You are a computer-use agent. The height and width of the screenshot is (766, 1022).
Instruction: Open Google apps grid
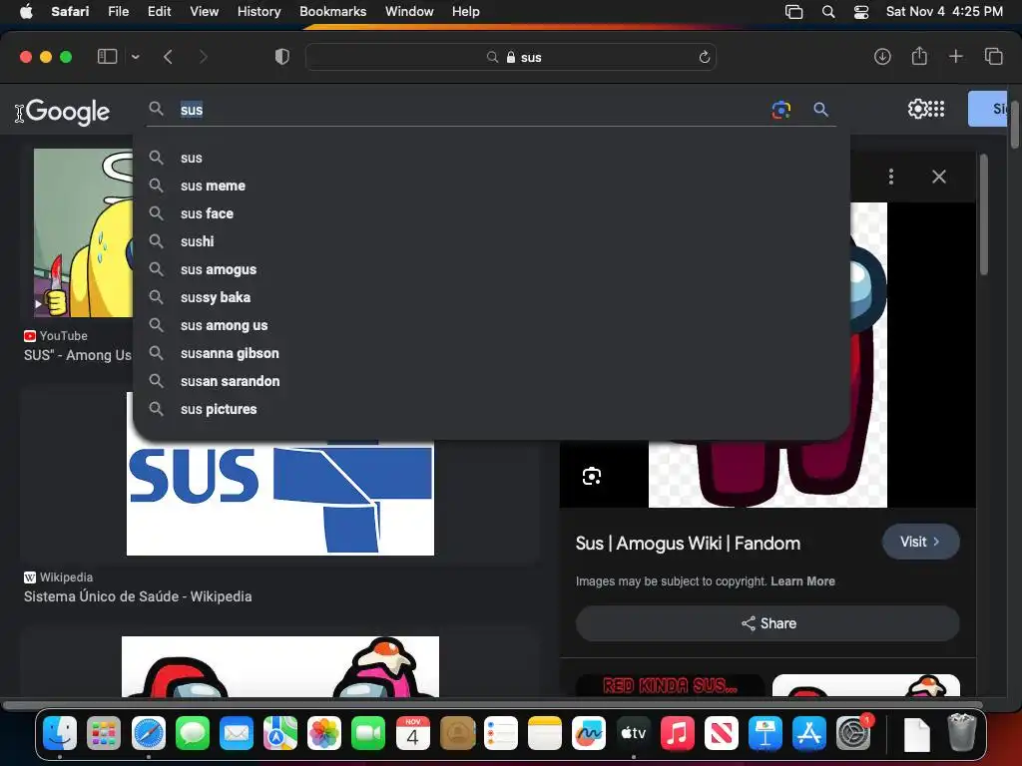tap(936, 109)
